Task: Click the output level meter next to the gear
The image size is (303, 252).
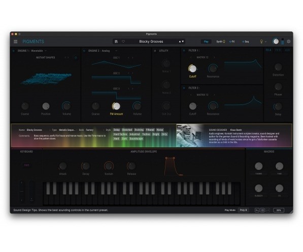Action: tap(283, 42)
